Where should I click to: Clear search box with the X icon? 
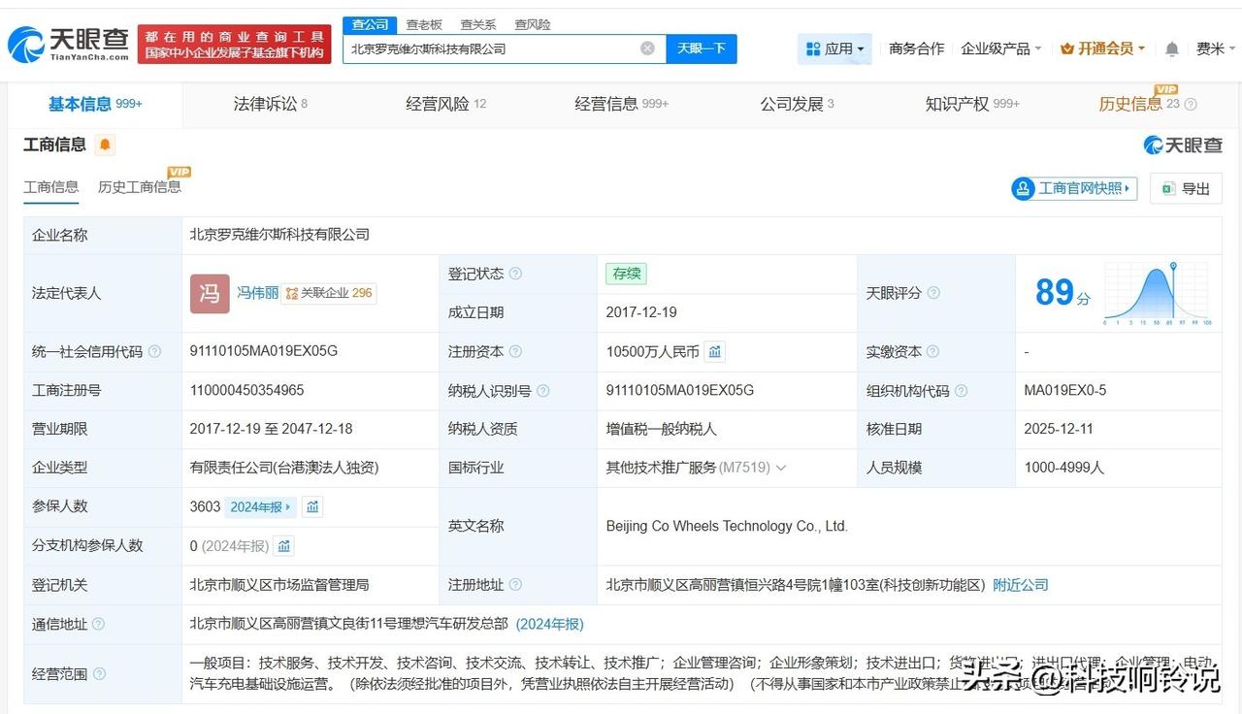(x=647, y=49)
